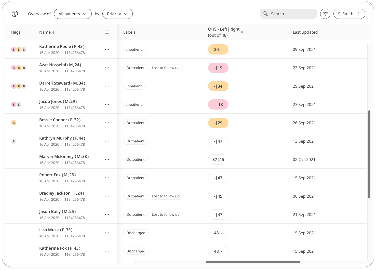This screenshot has width=376, height=270.
Task: Click Lisa Musk's Discharged label
Action: [x=136, y=233]
